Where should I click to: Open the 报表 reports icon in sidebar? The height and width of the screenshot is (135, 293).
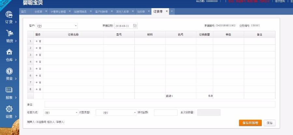9,90
